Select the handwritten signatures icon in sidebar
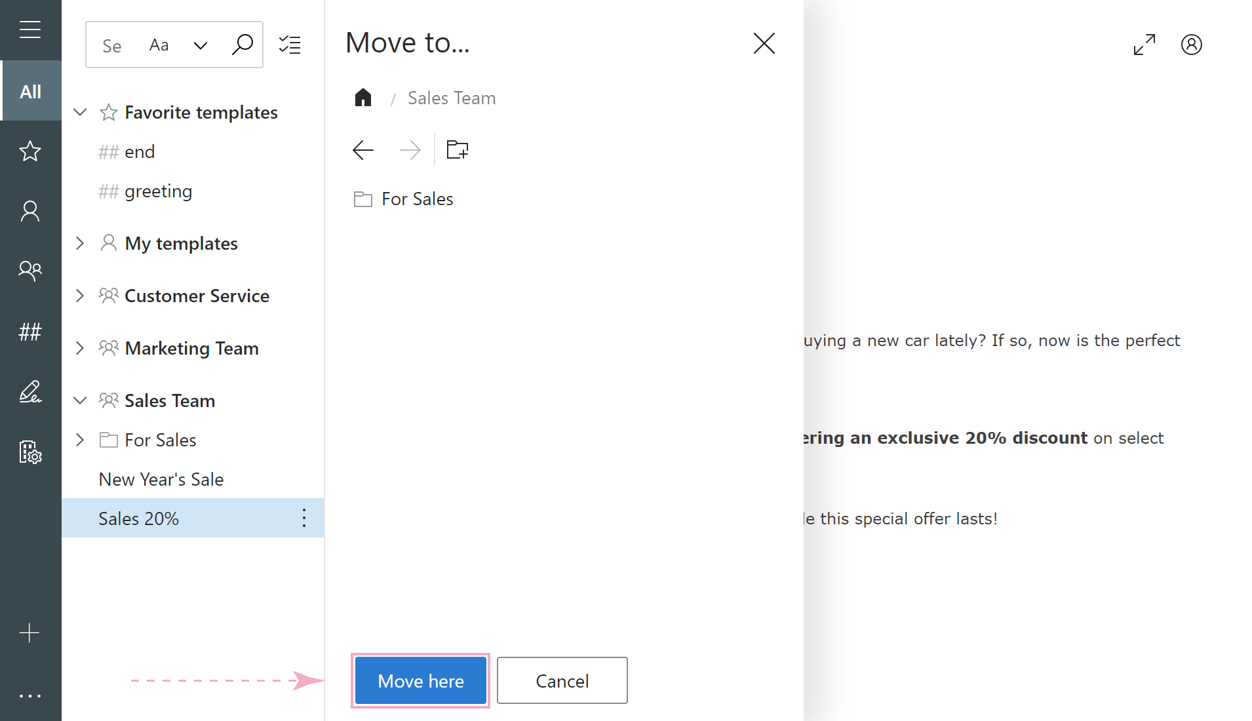1252x721 pixels. pos(30,392)
